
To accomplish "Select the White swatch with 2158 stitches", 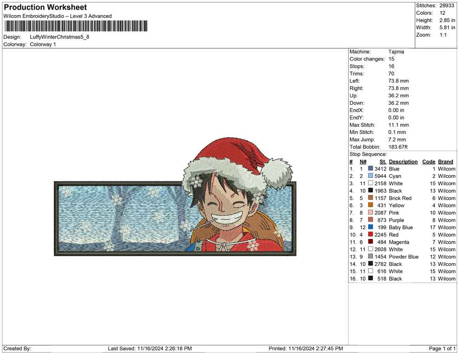I will [x=370, y=183].
